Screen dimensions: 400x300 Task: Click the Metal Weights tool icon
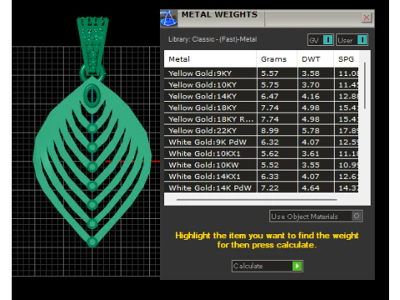168,18
